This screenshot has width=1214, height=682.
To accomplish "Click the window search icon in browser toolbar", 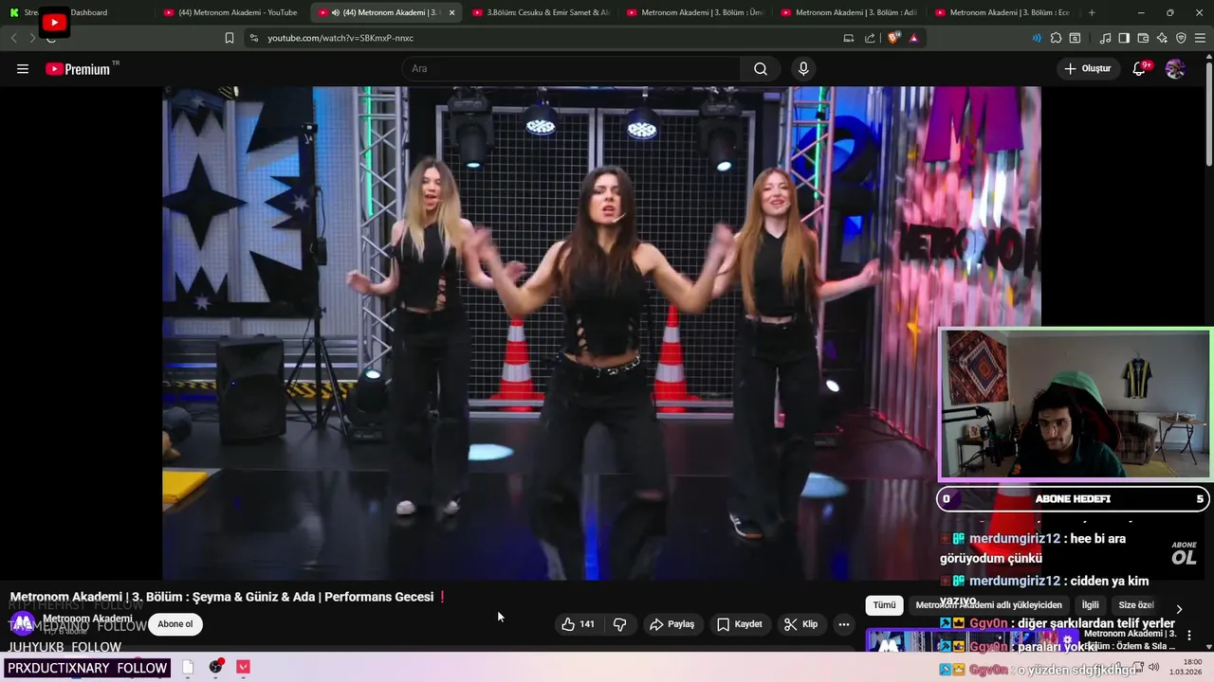I will pos(1075,38).
